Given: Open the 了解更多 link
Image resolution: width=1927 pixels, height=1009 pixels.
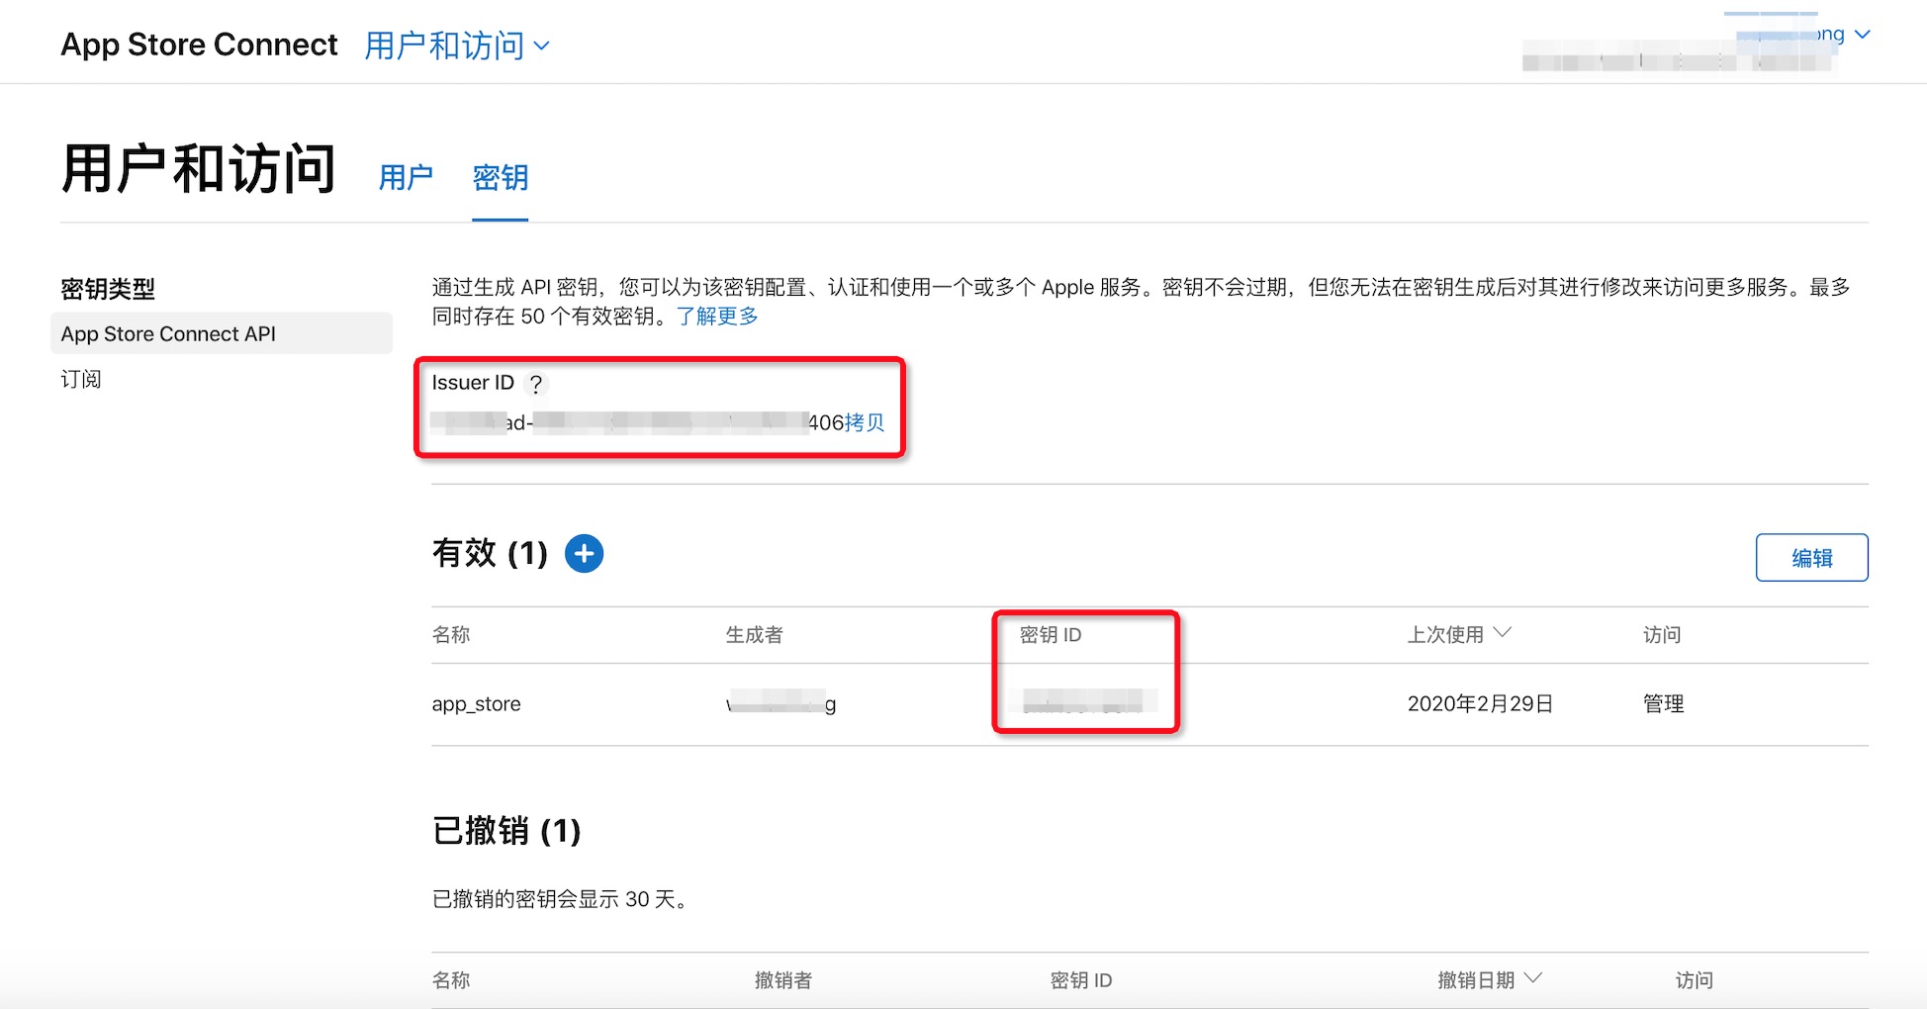Looking at the screenshot, I should click(717, 317).
